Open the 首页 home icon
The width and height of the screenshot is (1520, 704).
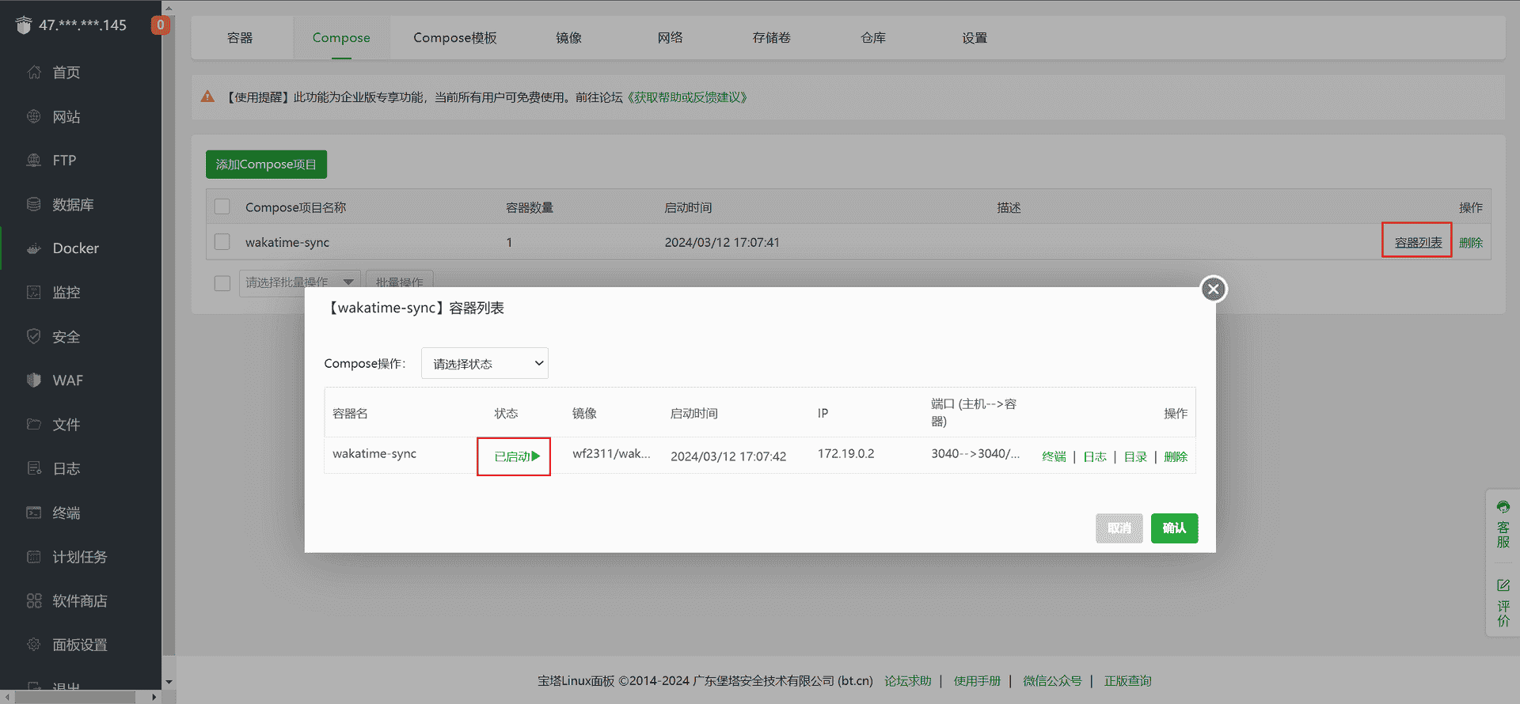[34, 73]
